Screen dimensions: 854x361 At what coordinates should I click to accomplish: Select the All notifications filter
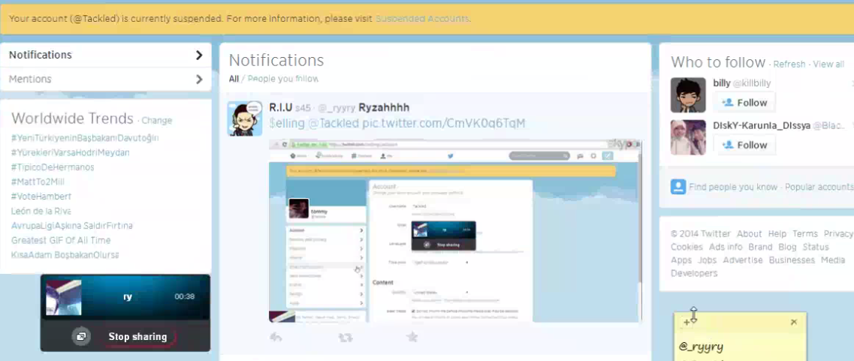pyautogui.click(x=234, y=79)
